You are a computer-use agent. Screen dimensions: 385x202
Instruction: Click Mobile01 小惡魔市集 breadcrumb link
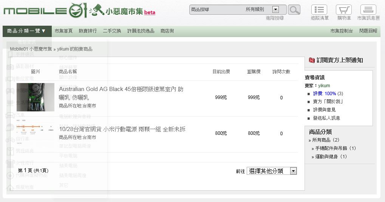[x=31, y=49]
